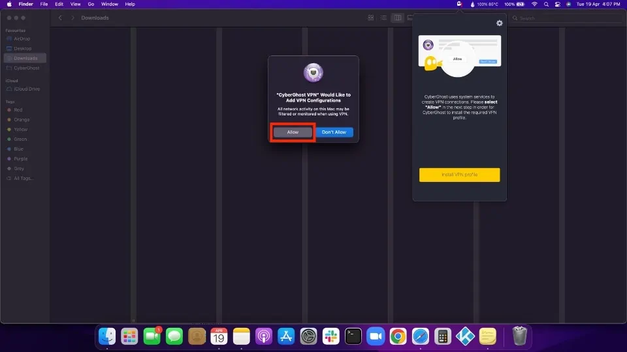Select AirDrop in Finder sidebar
Image resolution: width=627 pixels, height=352 pixels.
[25, 38]
